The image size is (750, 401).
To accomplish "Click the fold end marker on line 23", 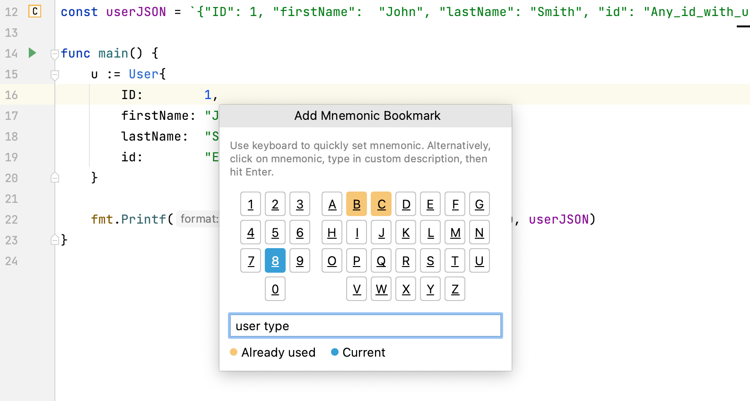I will (55, 240).
